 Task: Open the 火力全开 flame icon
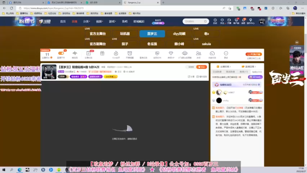click(116, 53)
